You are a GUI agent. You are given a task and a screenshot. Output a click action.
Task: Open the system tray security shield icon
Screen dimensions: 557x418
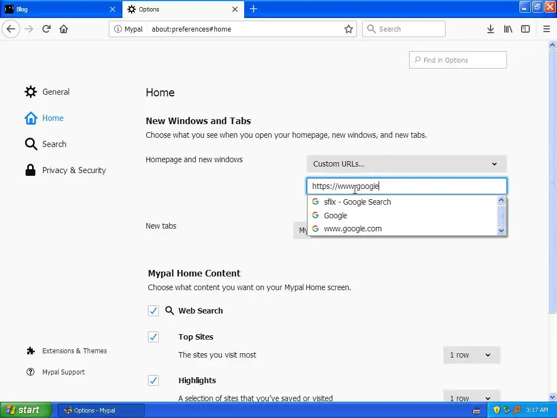497,410
